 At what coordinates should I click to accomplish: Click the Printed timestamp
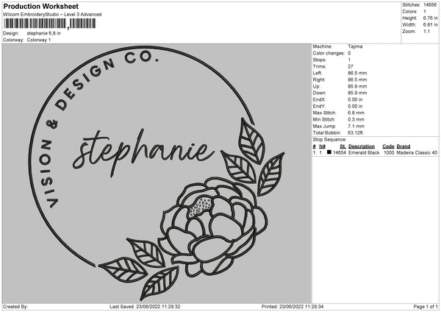pos(293,307)
